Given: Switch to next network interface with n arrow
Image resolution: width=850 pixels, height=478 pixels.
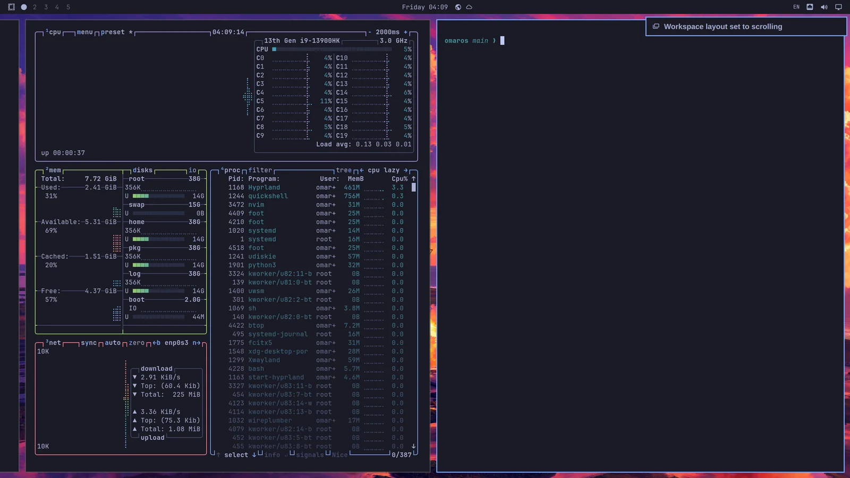Looking at the screenshot, I should pyautogui.click(x=197, y=343).
